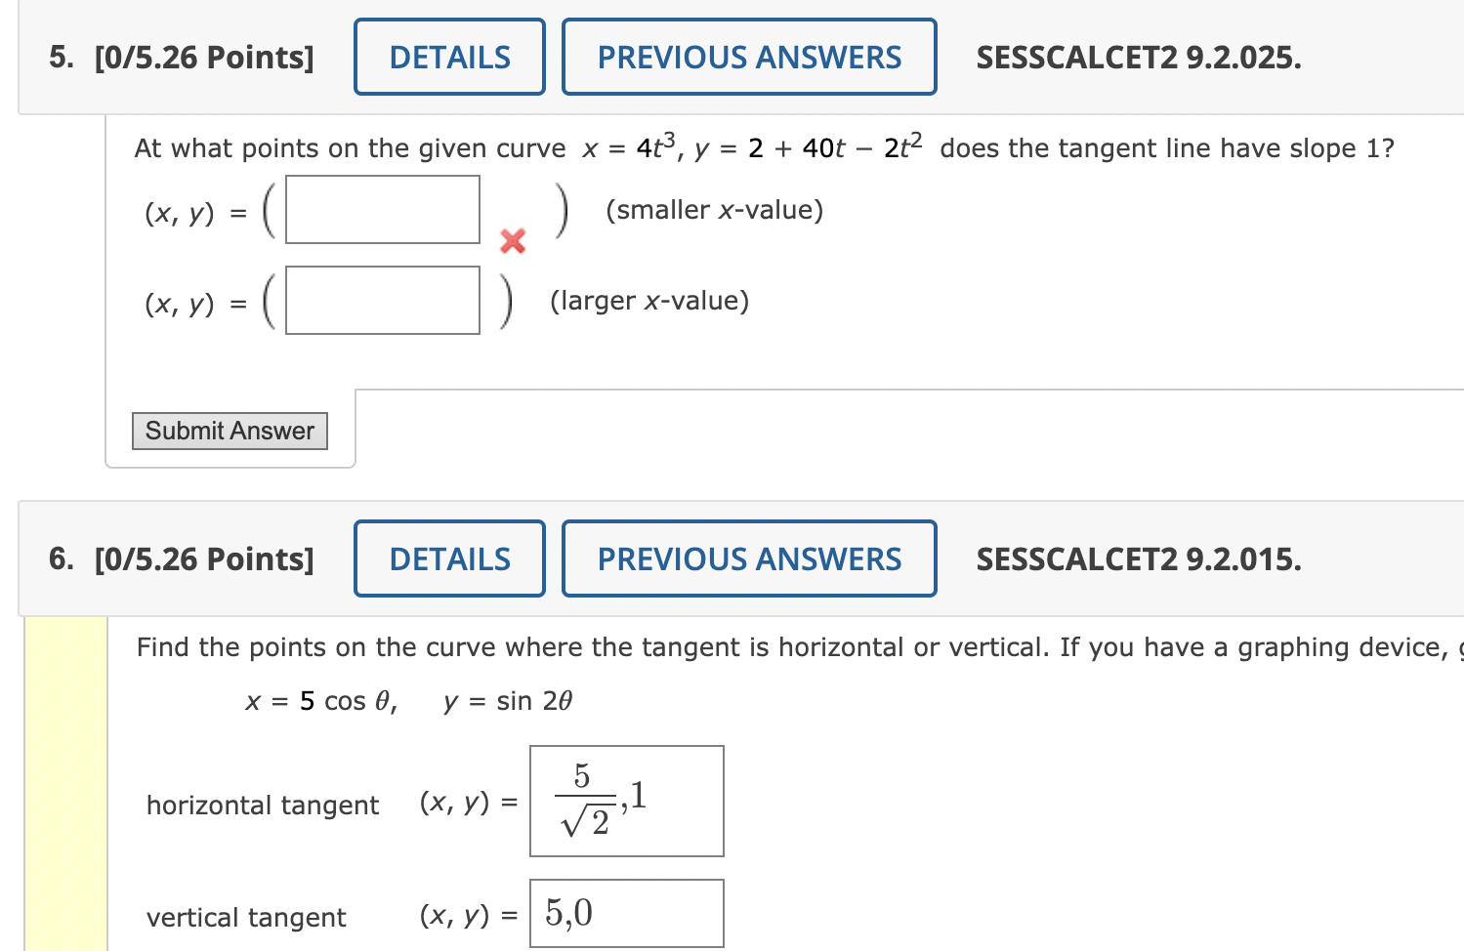Click the vertical tangent label
Viewport: 1464px width, 951px height.
pyautogui.click(x=245, y=917)
